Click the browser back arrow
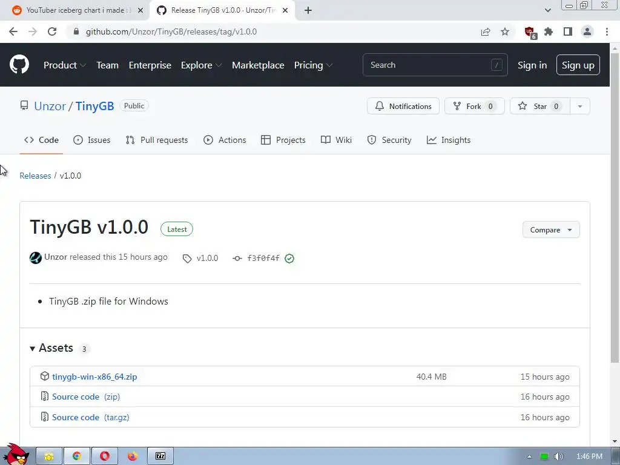The height and width of the screenshot is (465, 620). point(13,31)
